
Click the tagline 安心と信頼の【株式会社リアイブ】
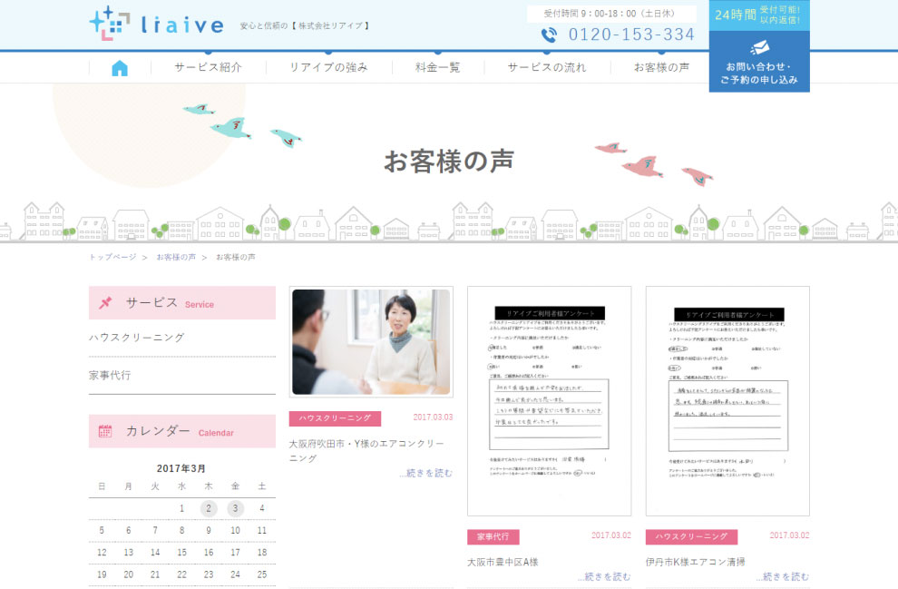pyautogui.click(x=306, y=25)
